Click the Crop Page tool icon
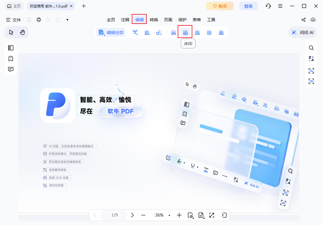 pyautogui.click(x=174, y=32)
